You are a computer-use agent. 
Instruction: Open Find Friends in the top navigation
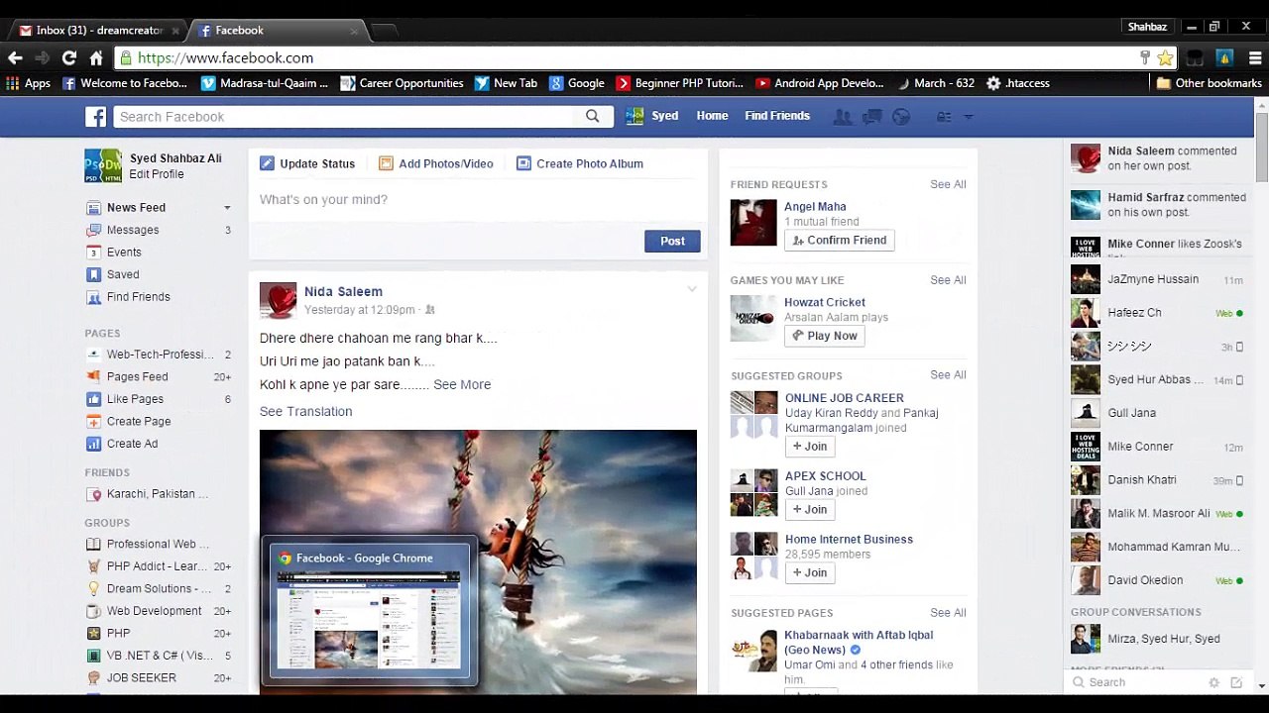coord(777,116)
